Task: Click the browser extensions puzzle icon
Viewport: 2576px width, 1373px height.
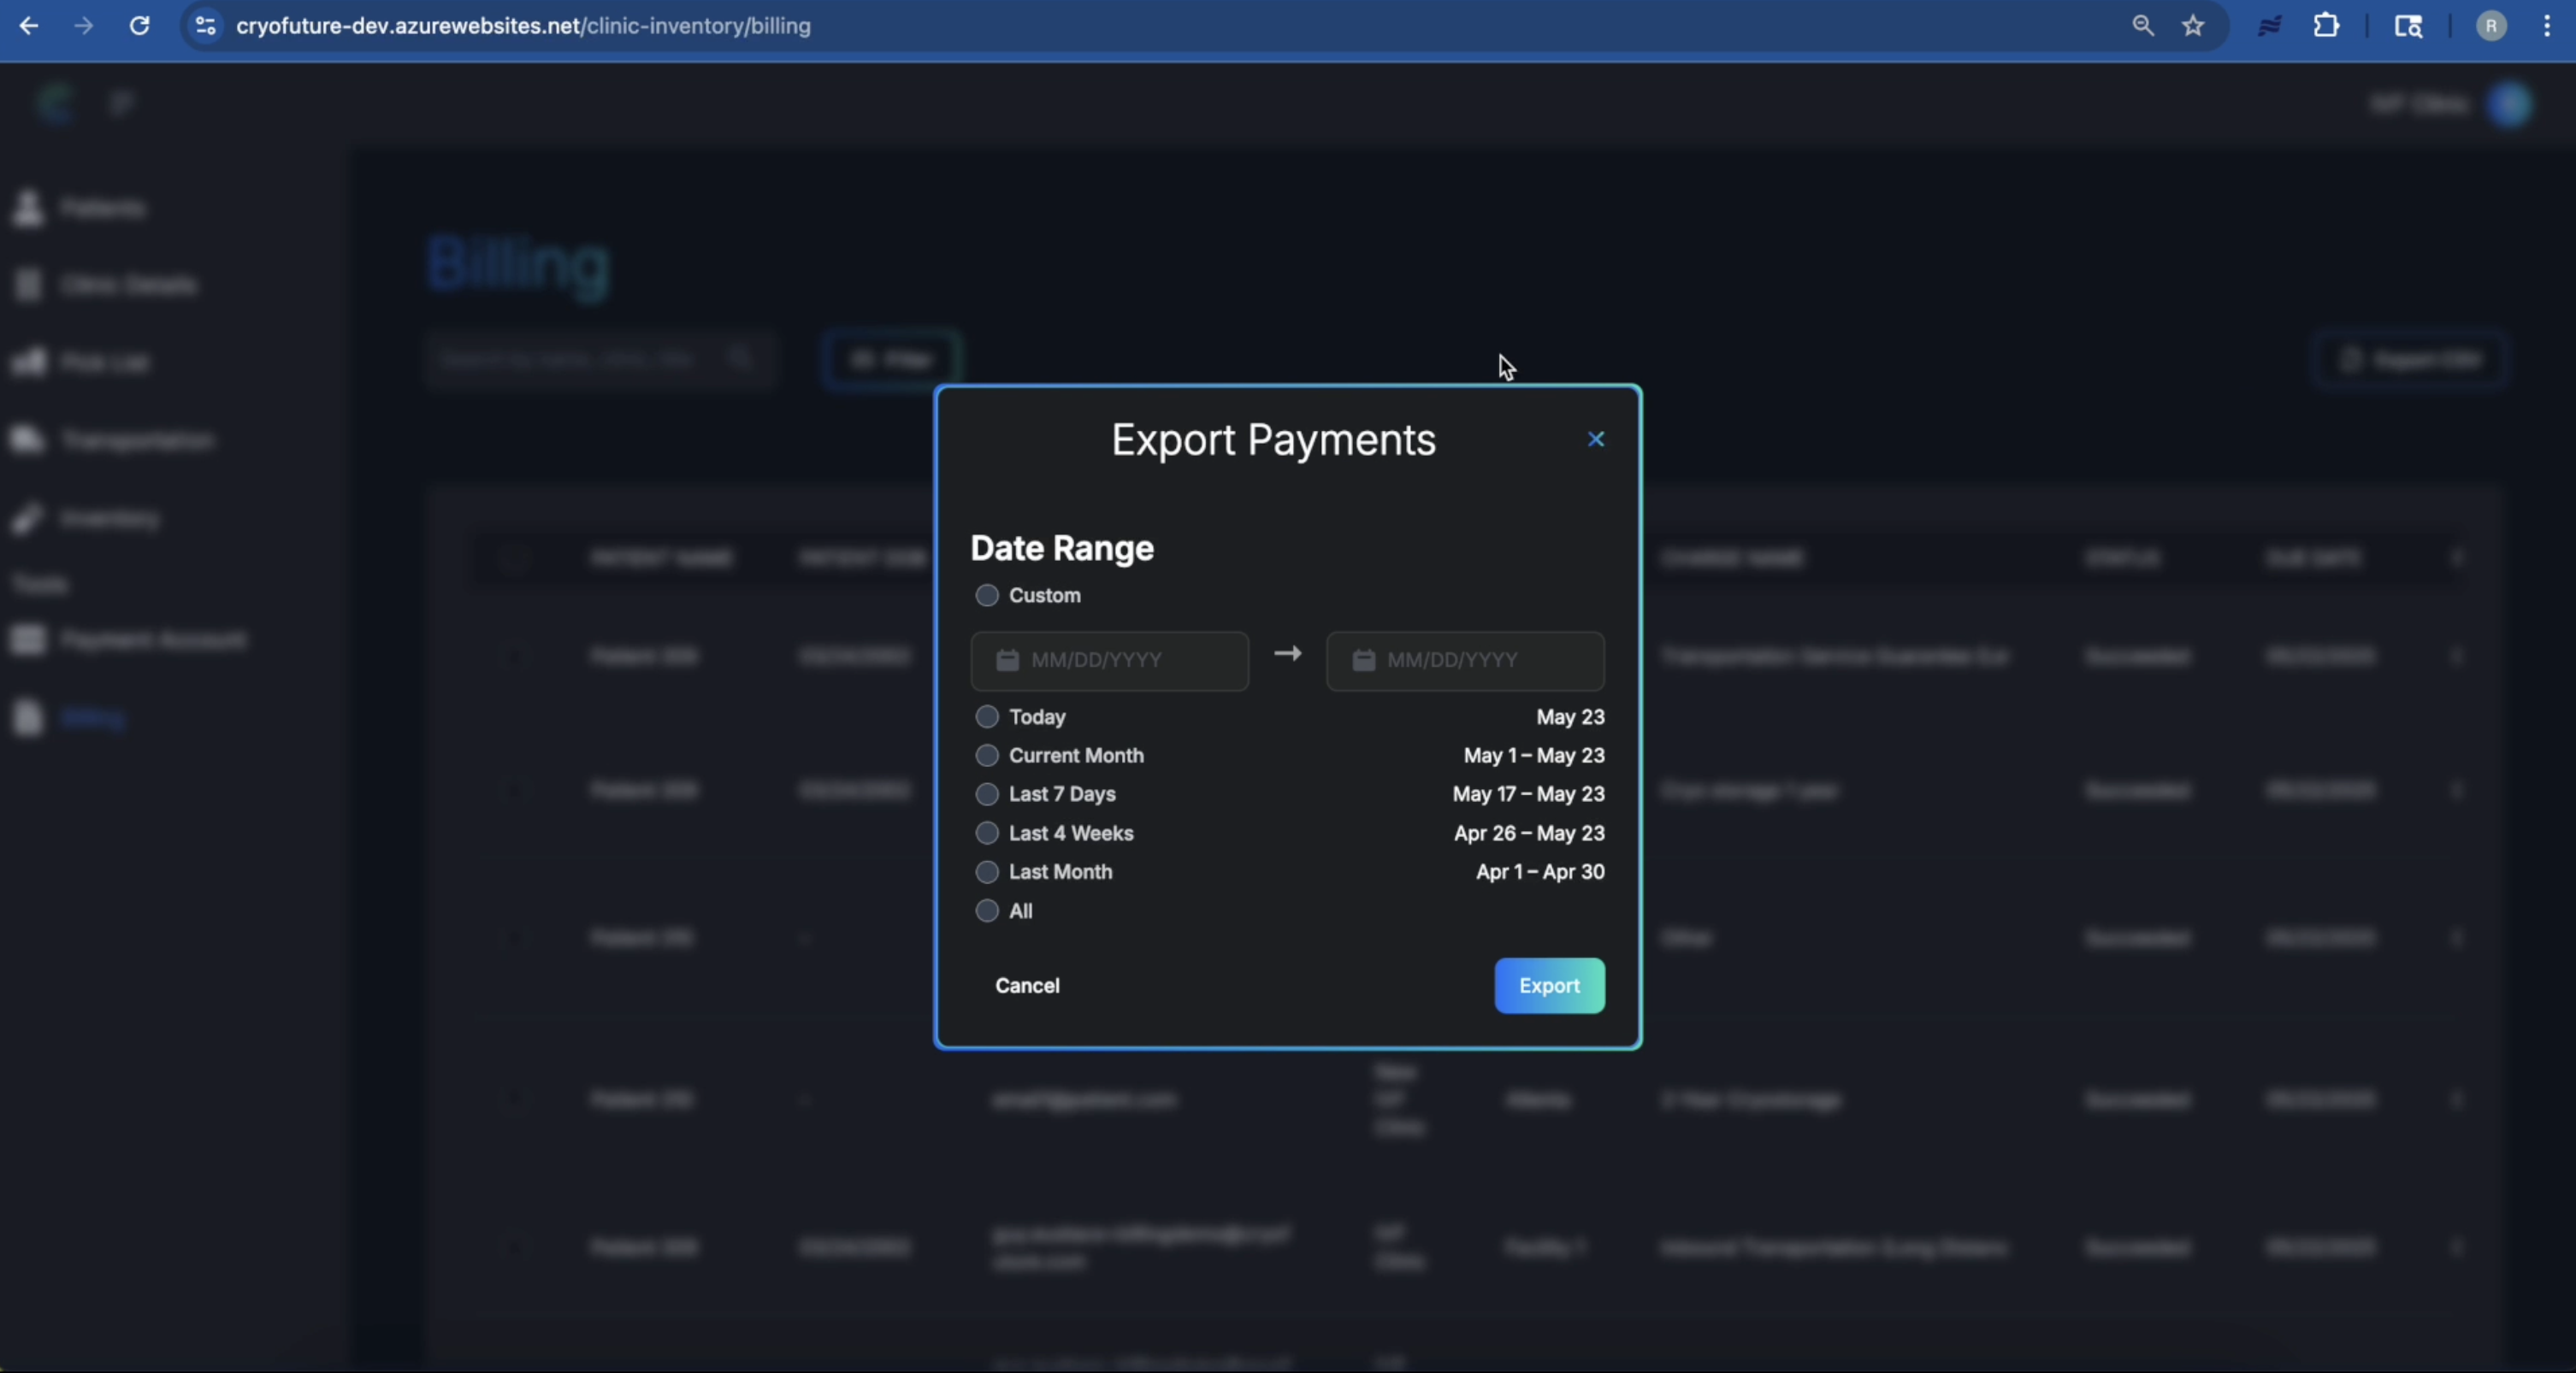Action: point(2327,26)
